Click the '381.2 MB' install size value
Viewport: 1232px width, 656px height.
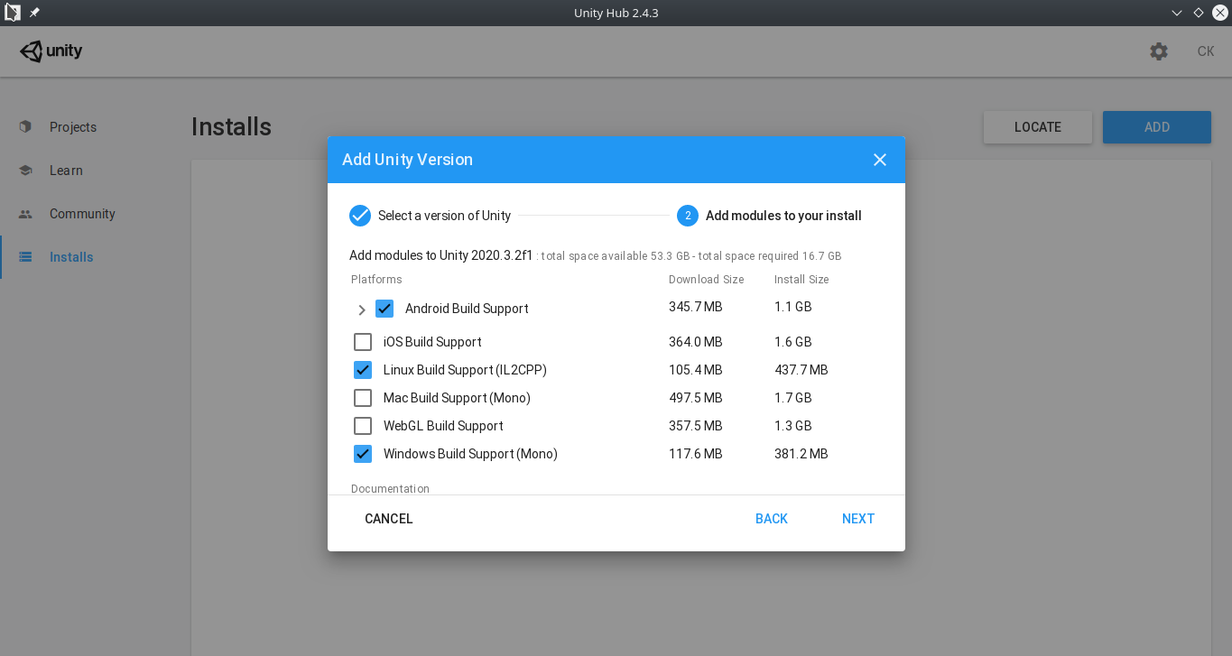801,454
